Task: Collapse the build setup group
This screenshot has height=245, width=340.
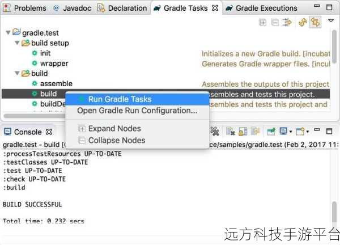Action: point(17,43)
